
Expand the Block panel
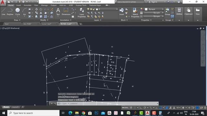click(x=124, y=20)
